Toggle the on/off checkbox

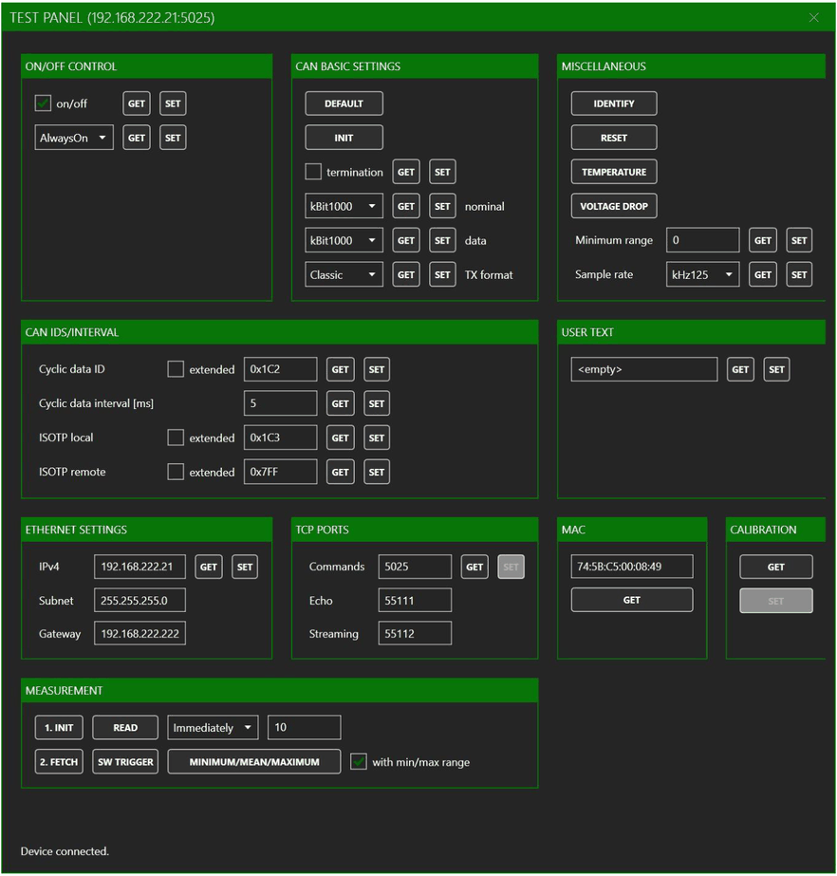(x=43, y=103)
